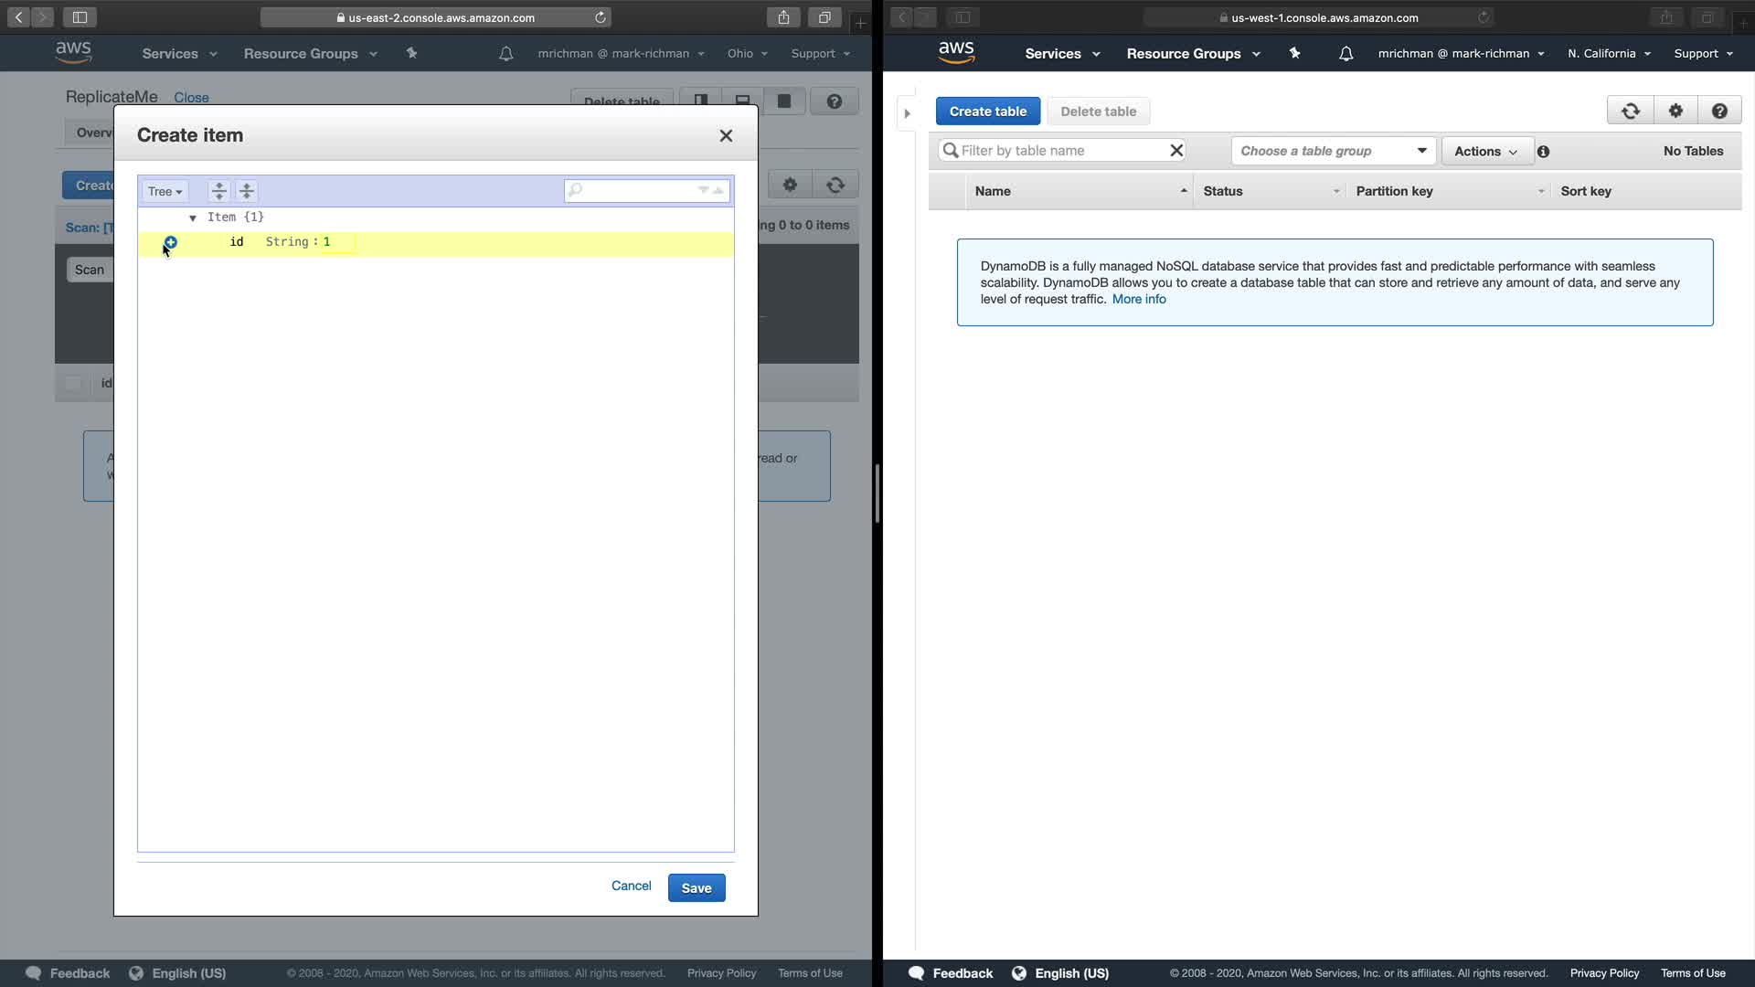Click info icon next to Actions
Viewport: 1755px width, 987px height.
1543,152
